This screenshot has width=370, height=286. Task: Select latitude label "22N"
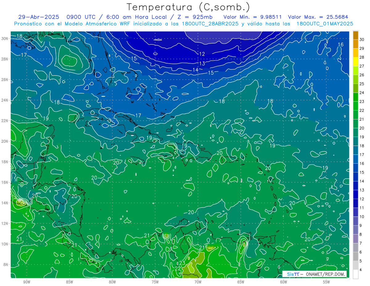pyautogui.click(x=5, y=121)
